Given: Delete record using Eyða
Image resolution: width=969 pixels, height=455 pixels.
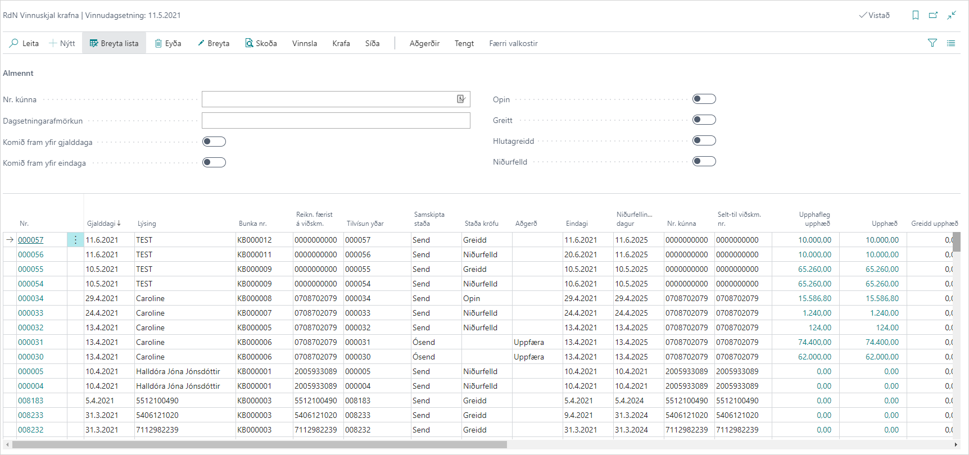Looking at the screenshot, I should pyautogui.click(x=168, y=43).
